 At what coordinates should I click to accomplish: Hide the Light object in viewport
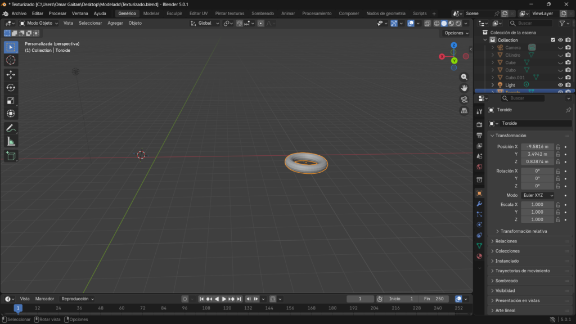[x=560, y=85]
